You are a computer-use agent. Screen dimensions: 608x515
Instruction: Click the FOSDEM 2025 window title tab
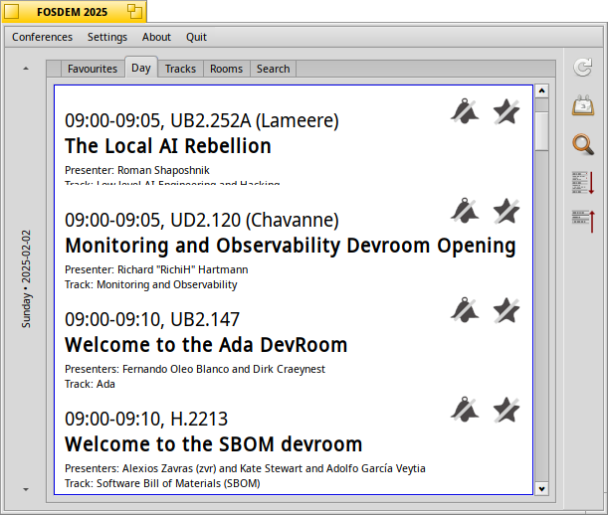coord(72,12)
